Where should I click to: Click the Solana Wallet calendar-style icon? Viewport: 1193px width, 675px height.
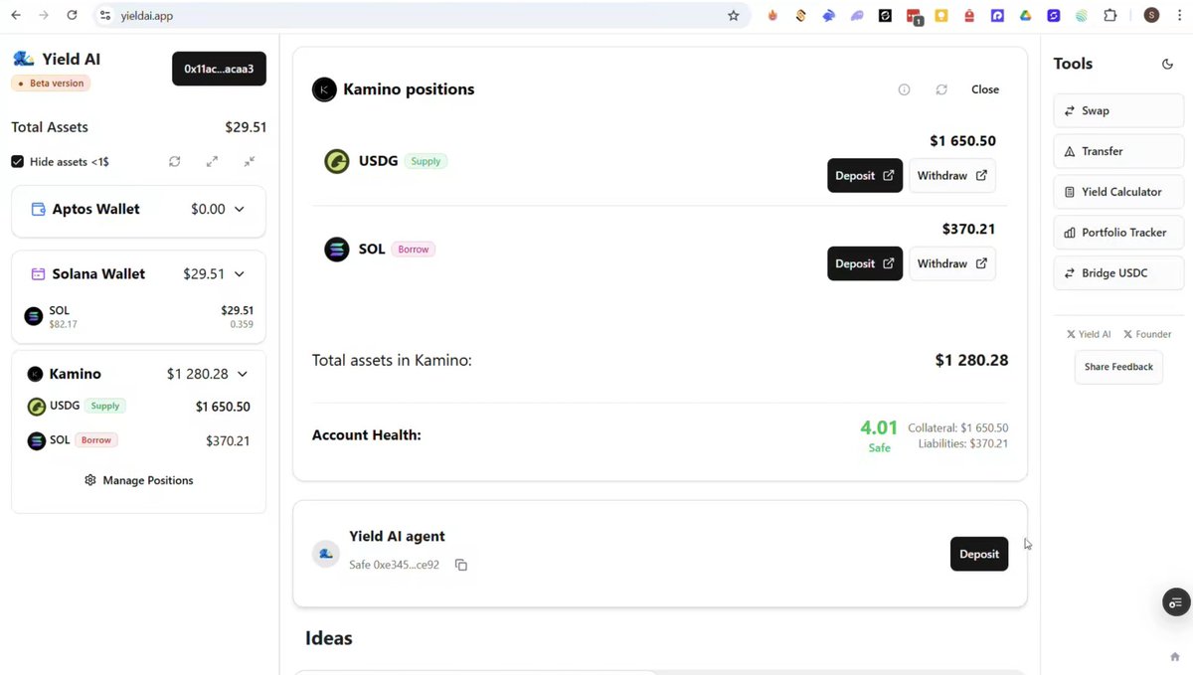pyautogui.click(x=38, y=274)
